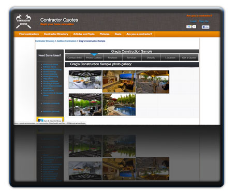Click the Need Some Ideas? sidebar heading
235x191 pixels.
50,55
